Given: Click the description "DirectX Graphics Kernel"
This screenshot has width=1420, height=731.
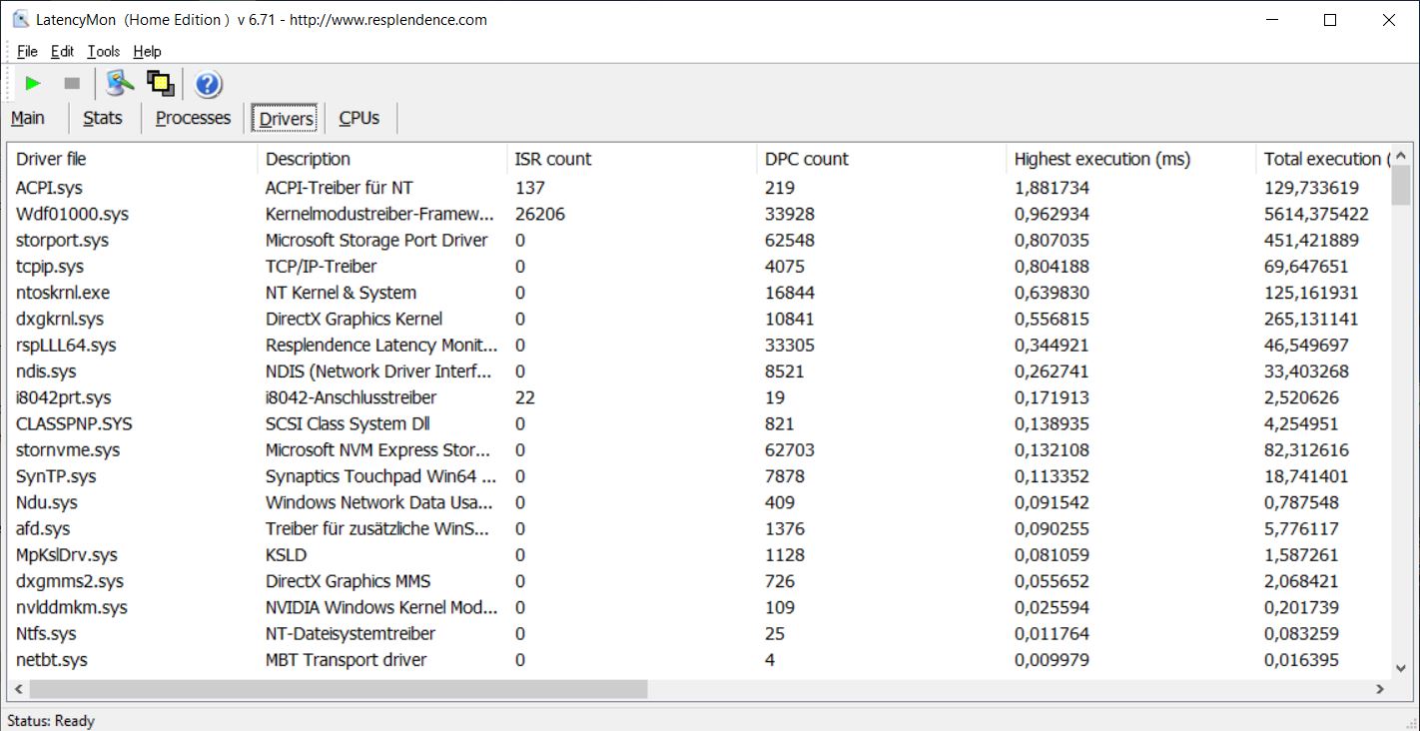Looking at the screenshot, I should tap(355, 319).
